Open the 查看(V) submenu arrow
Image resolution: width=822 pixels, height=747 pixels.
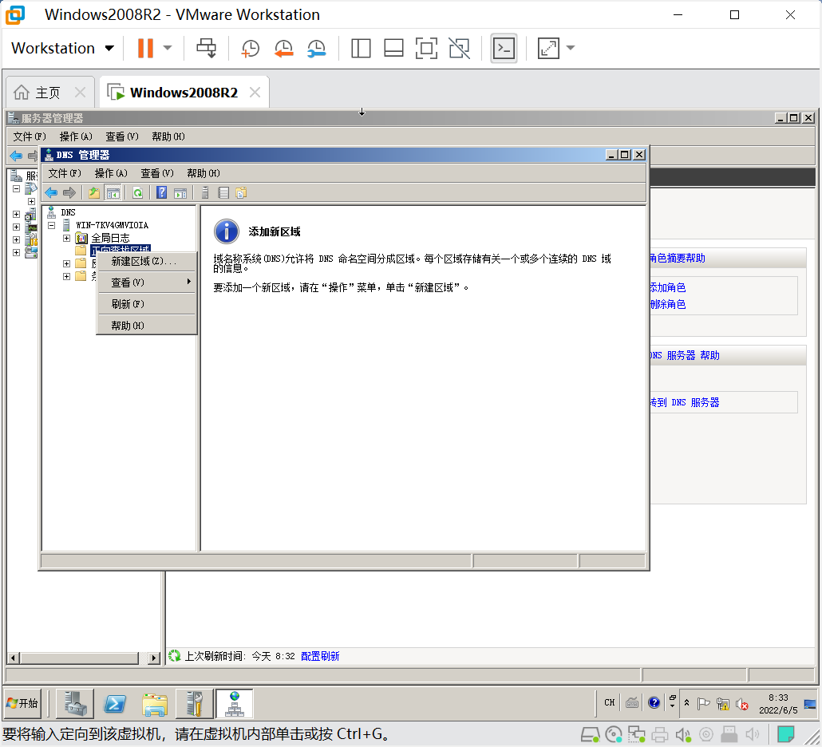(x=188, y=282)
